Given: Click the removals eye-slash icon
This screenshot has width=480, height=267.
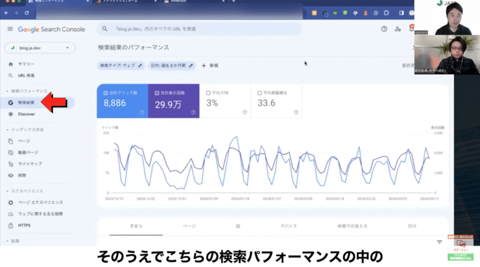Looking at the screenshot, I should pyautogui.click(x=11, y=175).
